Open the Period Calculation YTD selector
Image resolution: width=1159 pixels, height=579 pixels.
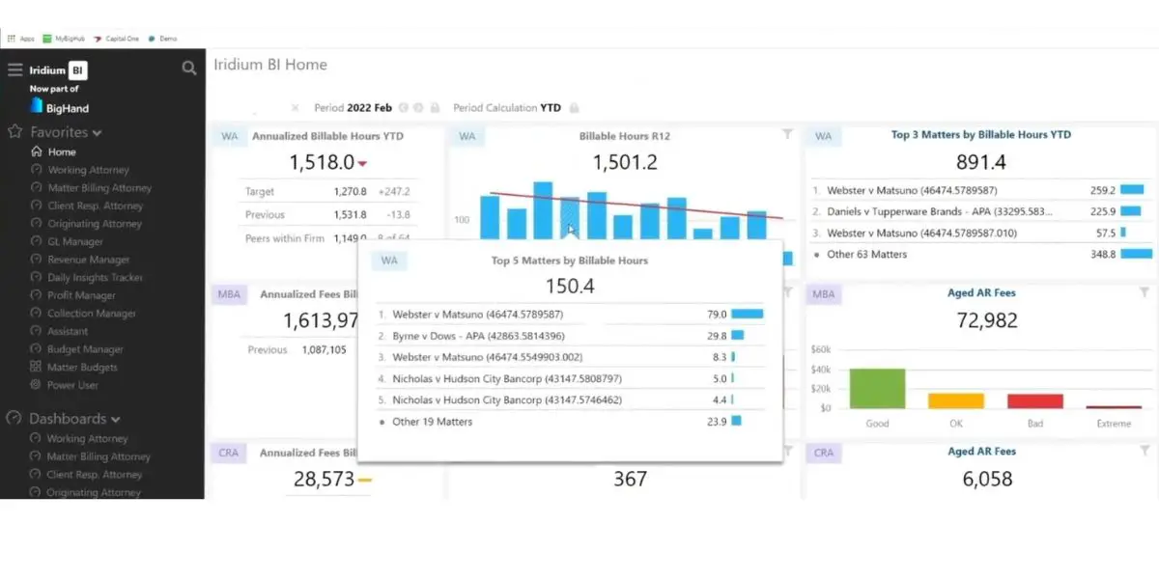507,108
